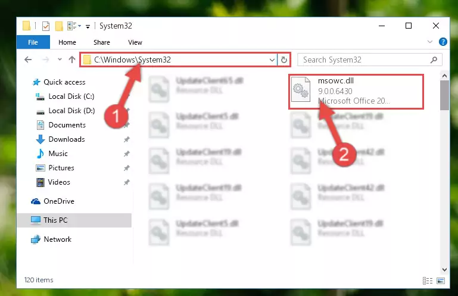Maximize the System32 window
This screenshot has width=458, height=296.
[x=409, y=26]
